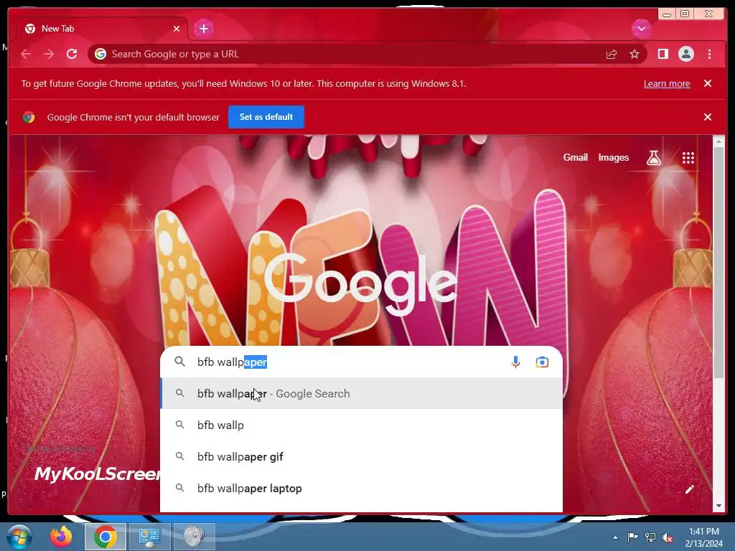
Task: Click the Chrome taskbar icon
Action: (106, 537)
